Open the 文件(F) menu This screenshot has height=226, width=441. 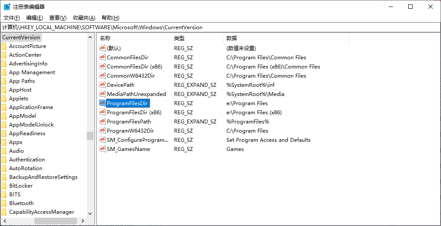point(11,18)
